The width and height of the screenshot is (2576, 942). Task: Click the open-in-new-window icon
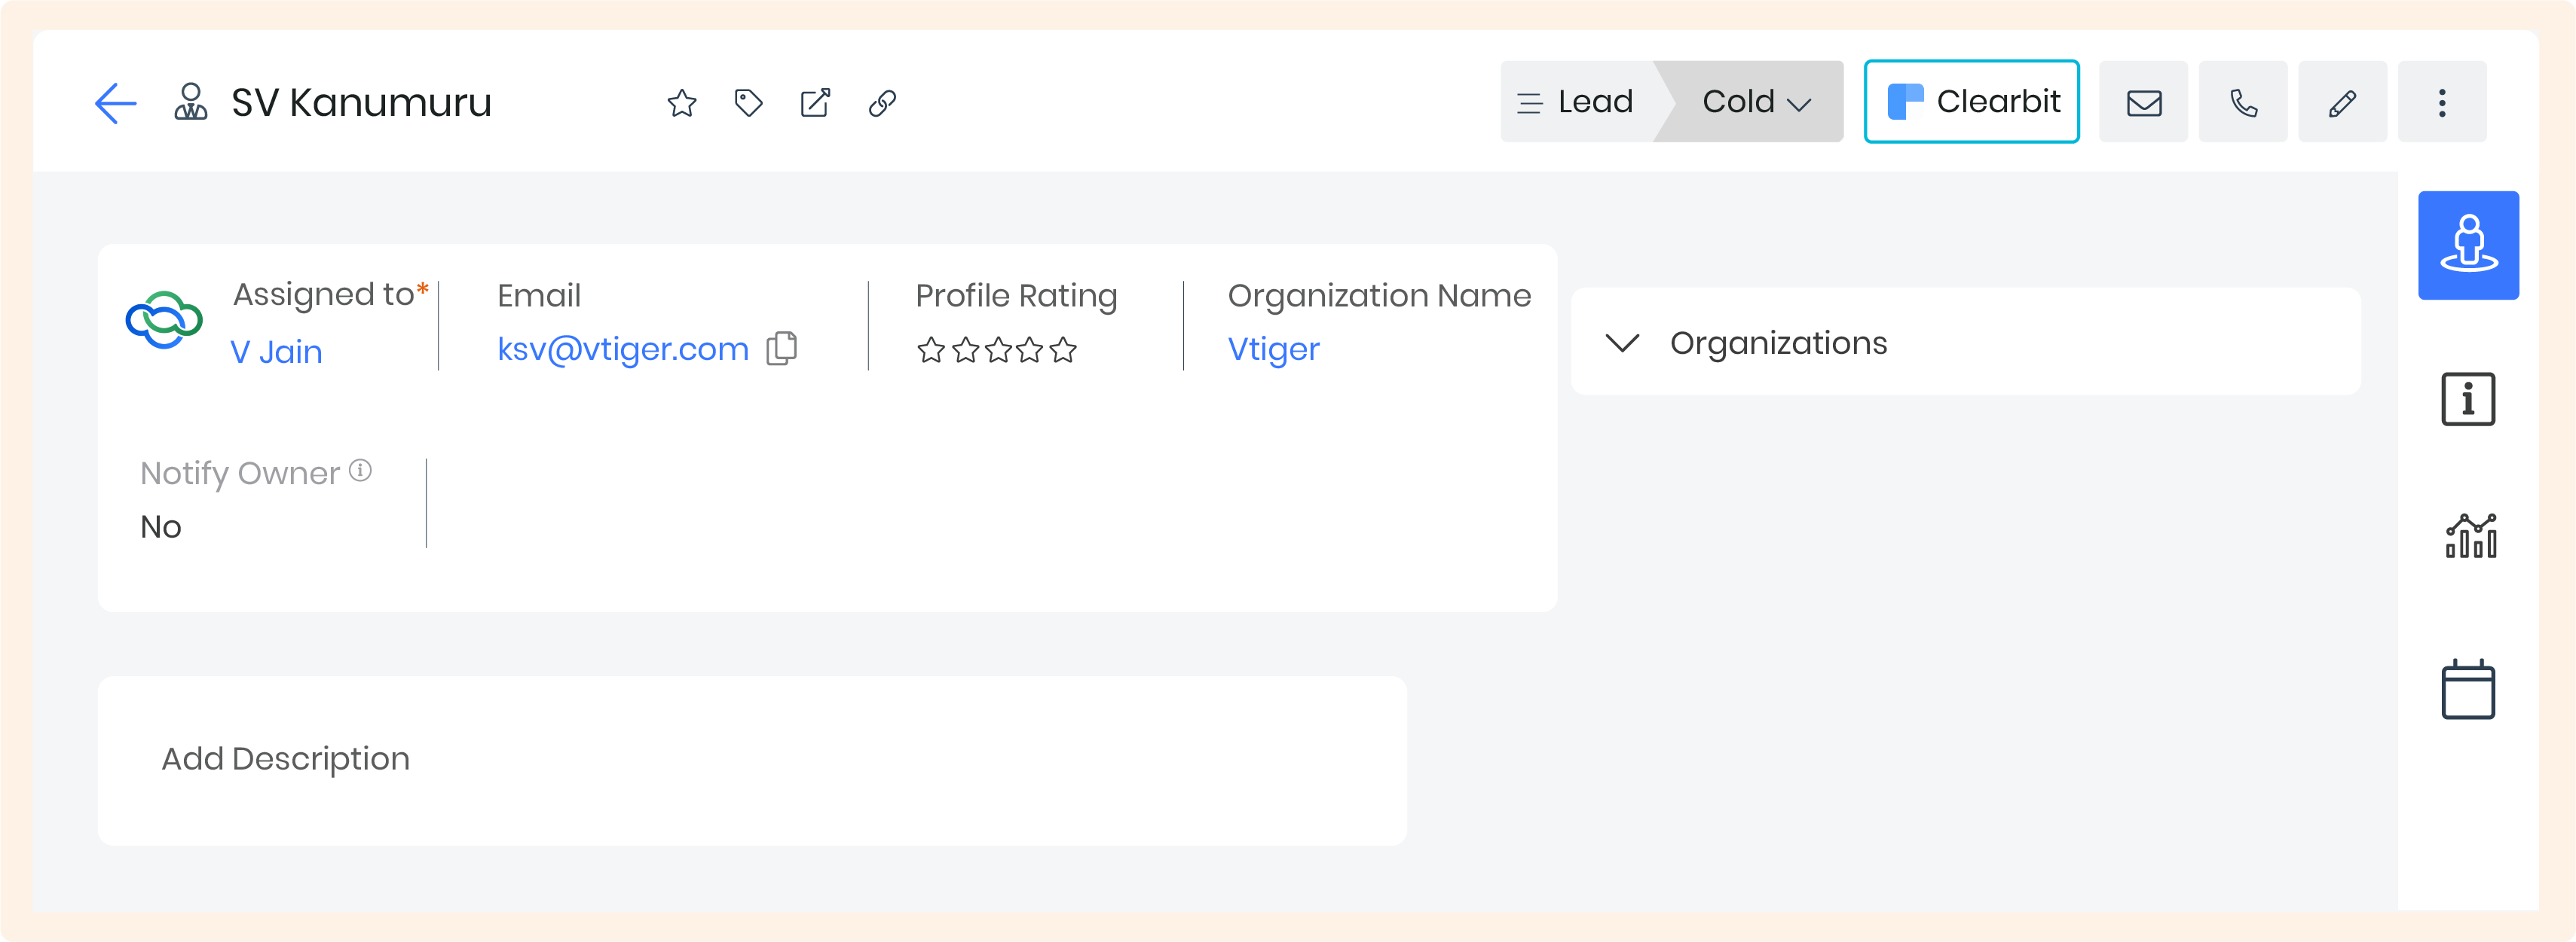coord(815,103)
